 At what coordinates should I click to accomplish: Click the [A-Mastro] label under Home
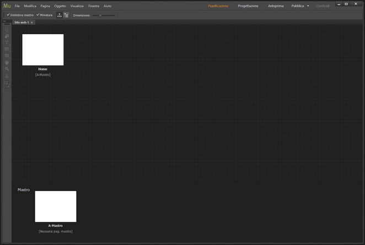click(x=43, y=75)
